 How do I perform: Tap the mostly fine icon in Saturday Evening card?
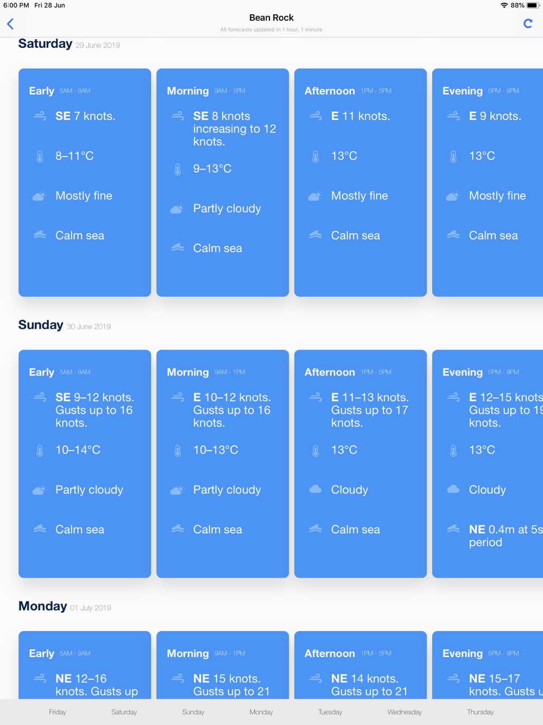tap(453, 196)
